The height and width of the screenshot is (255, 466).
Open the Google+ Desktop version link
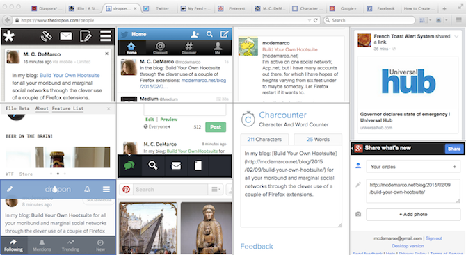[408, 246]
